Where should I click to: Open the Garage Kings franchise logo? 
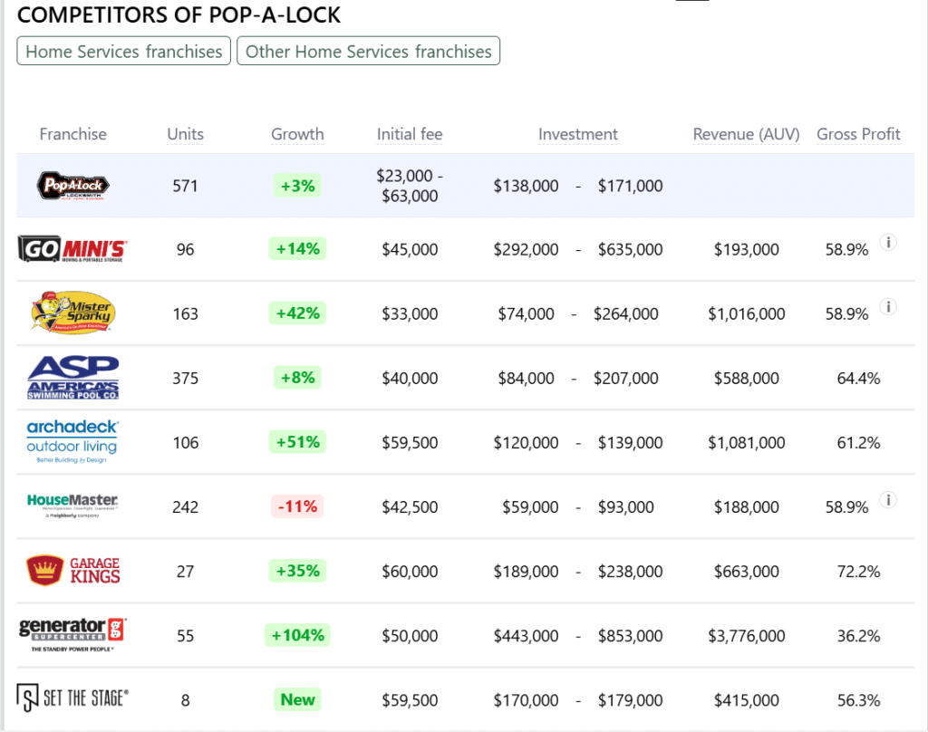(72, 571)
